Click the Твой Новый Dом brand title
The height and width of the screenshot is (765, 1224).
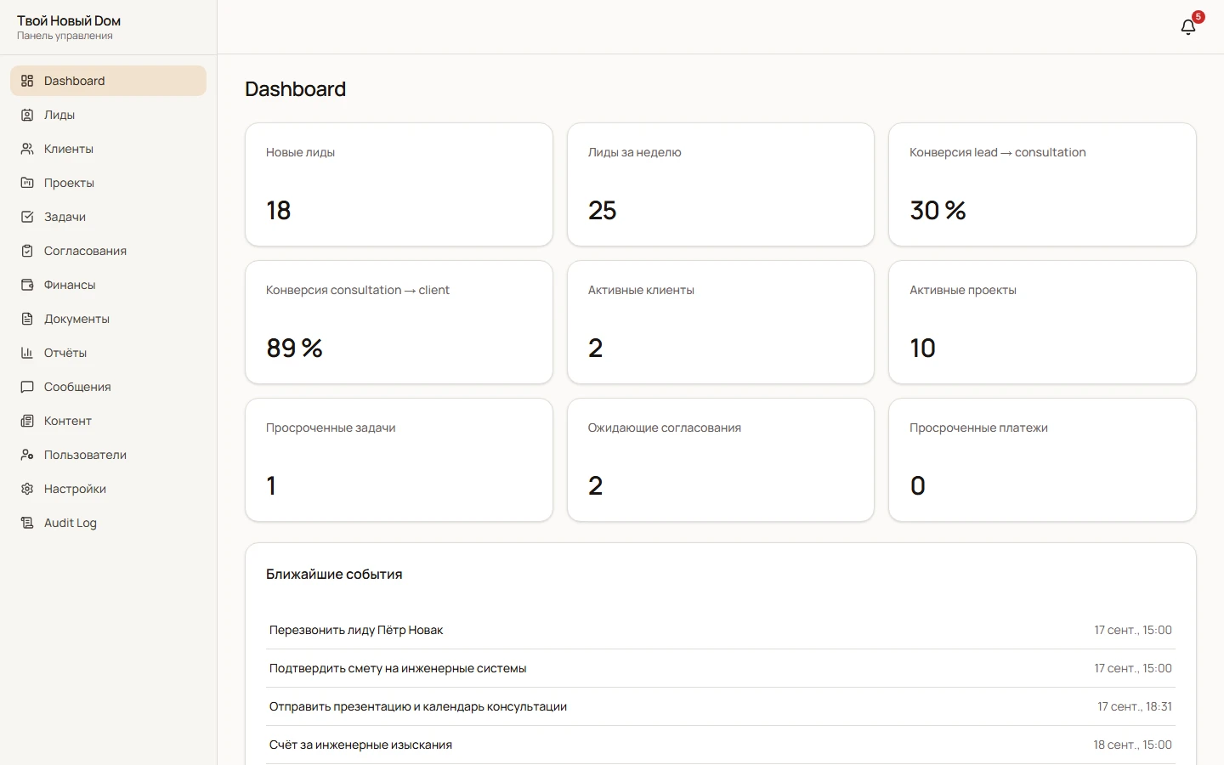tap(69, 20)
